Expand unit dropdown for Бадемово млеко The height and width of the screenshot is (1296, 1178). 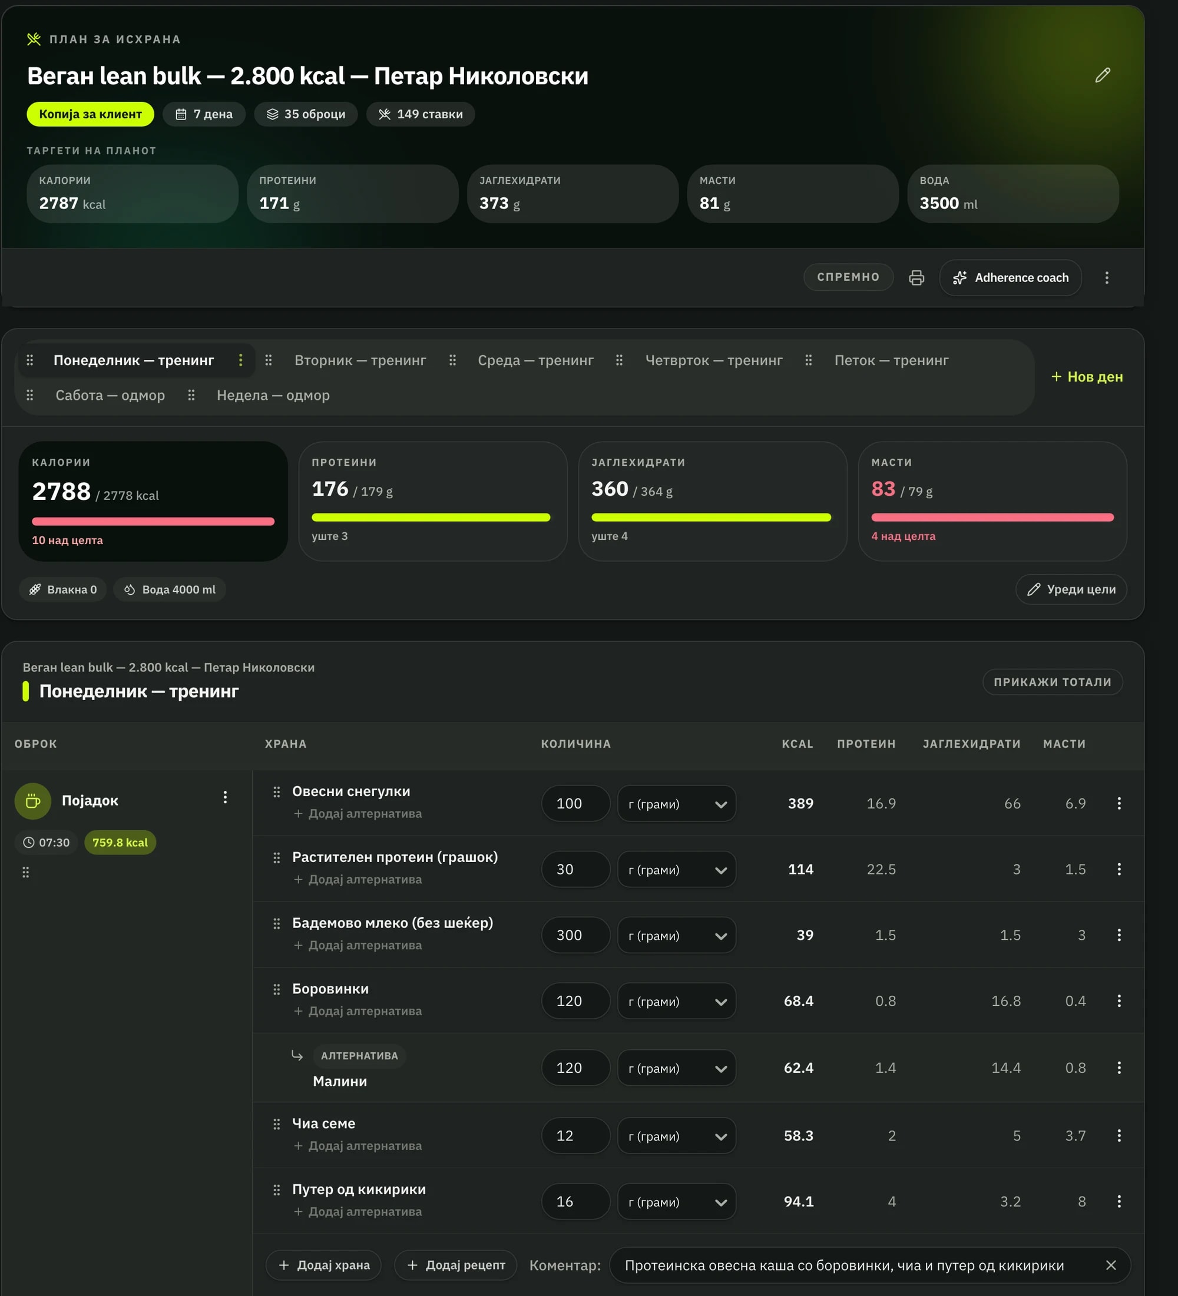point(676,934)
